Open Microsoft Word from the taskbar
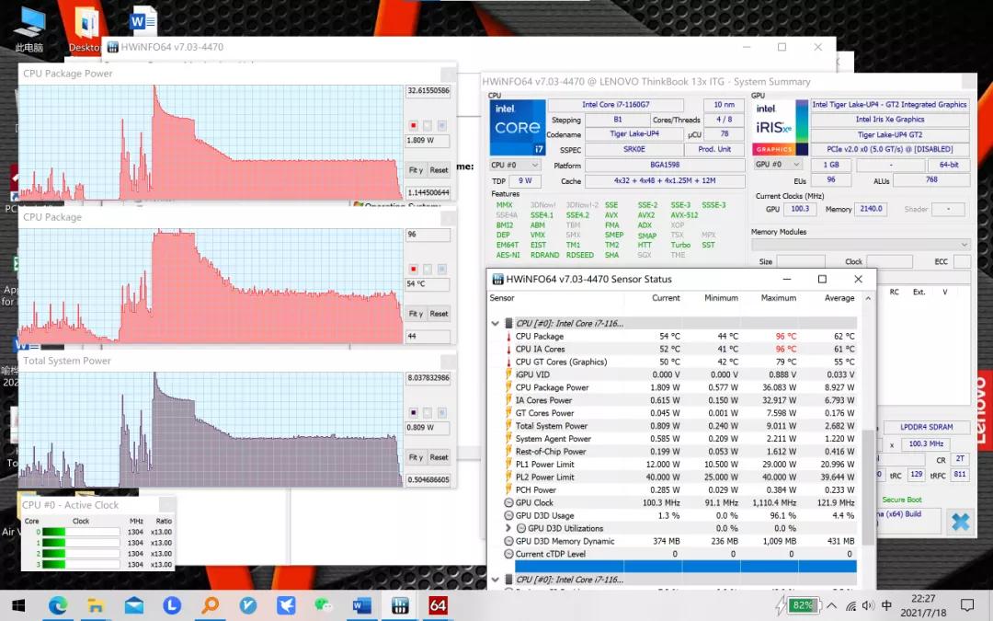The height and width of the screenshot is (621, 993). pos(361,606)
